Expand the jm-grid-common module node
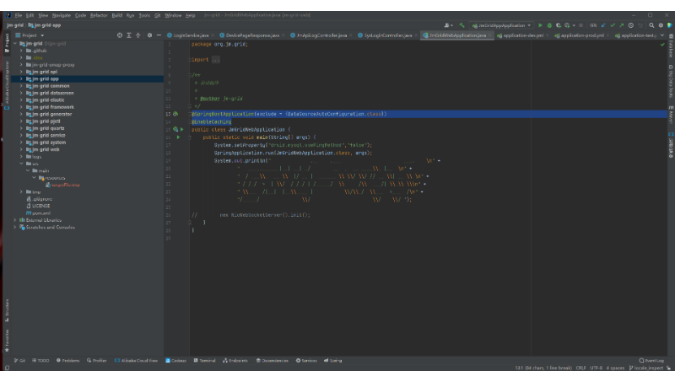 [21, 86]
